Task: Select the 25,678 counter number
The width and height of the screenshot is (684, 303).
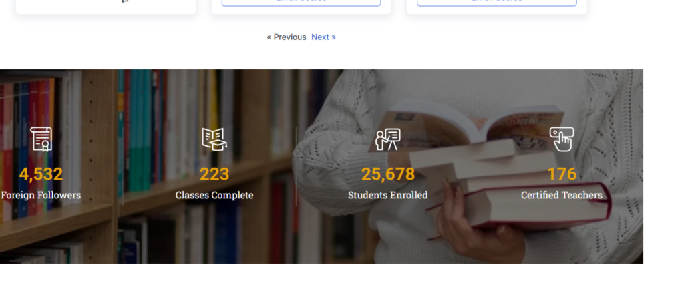Action: (x=388, y=174)
